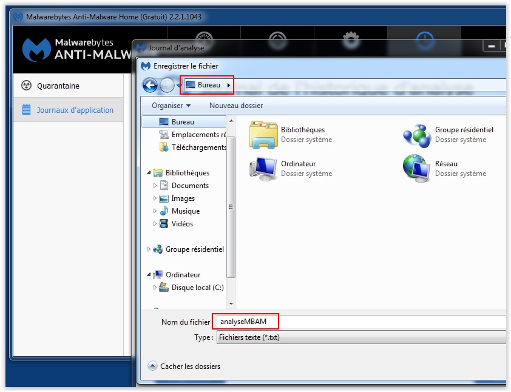Screen dimensions: 511x392
Task: Select Bibliothèques in the navigation tree
Action: point(181,173)
